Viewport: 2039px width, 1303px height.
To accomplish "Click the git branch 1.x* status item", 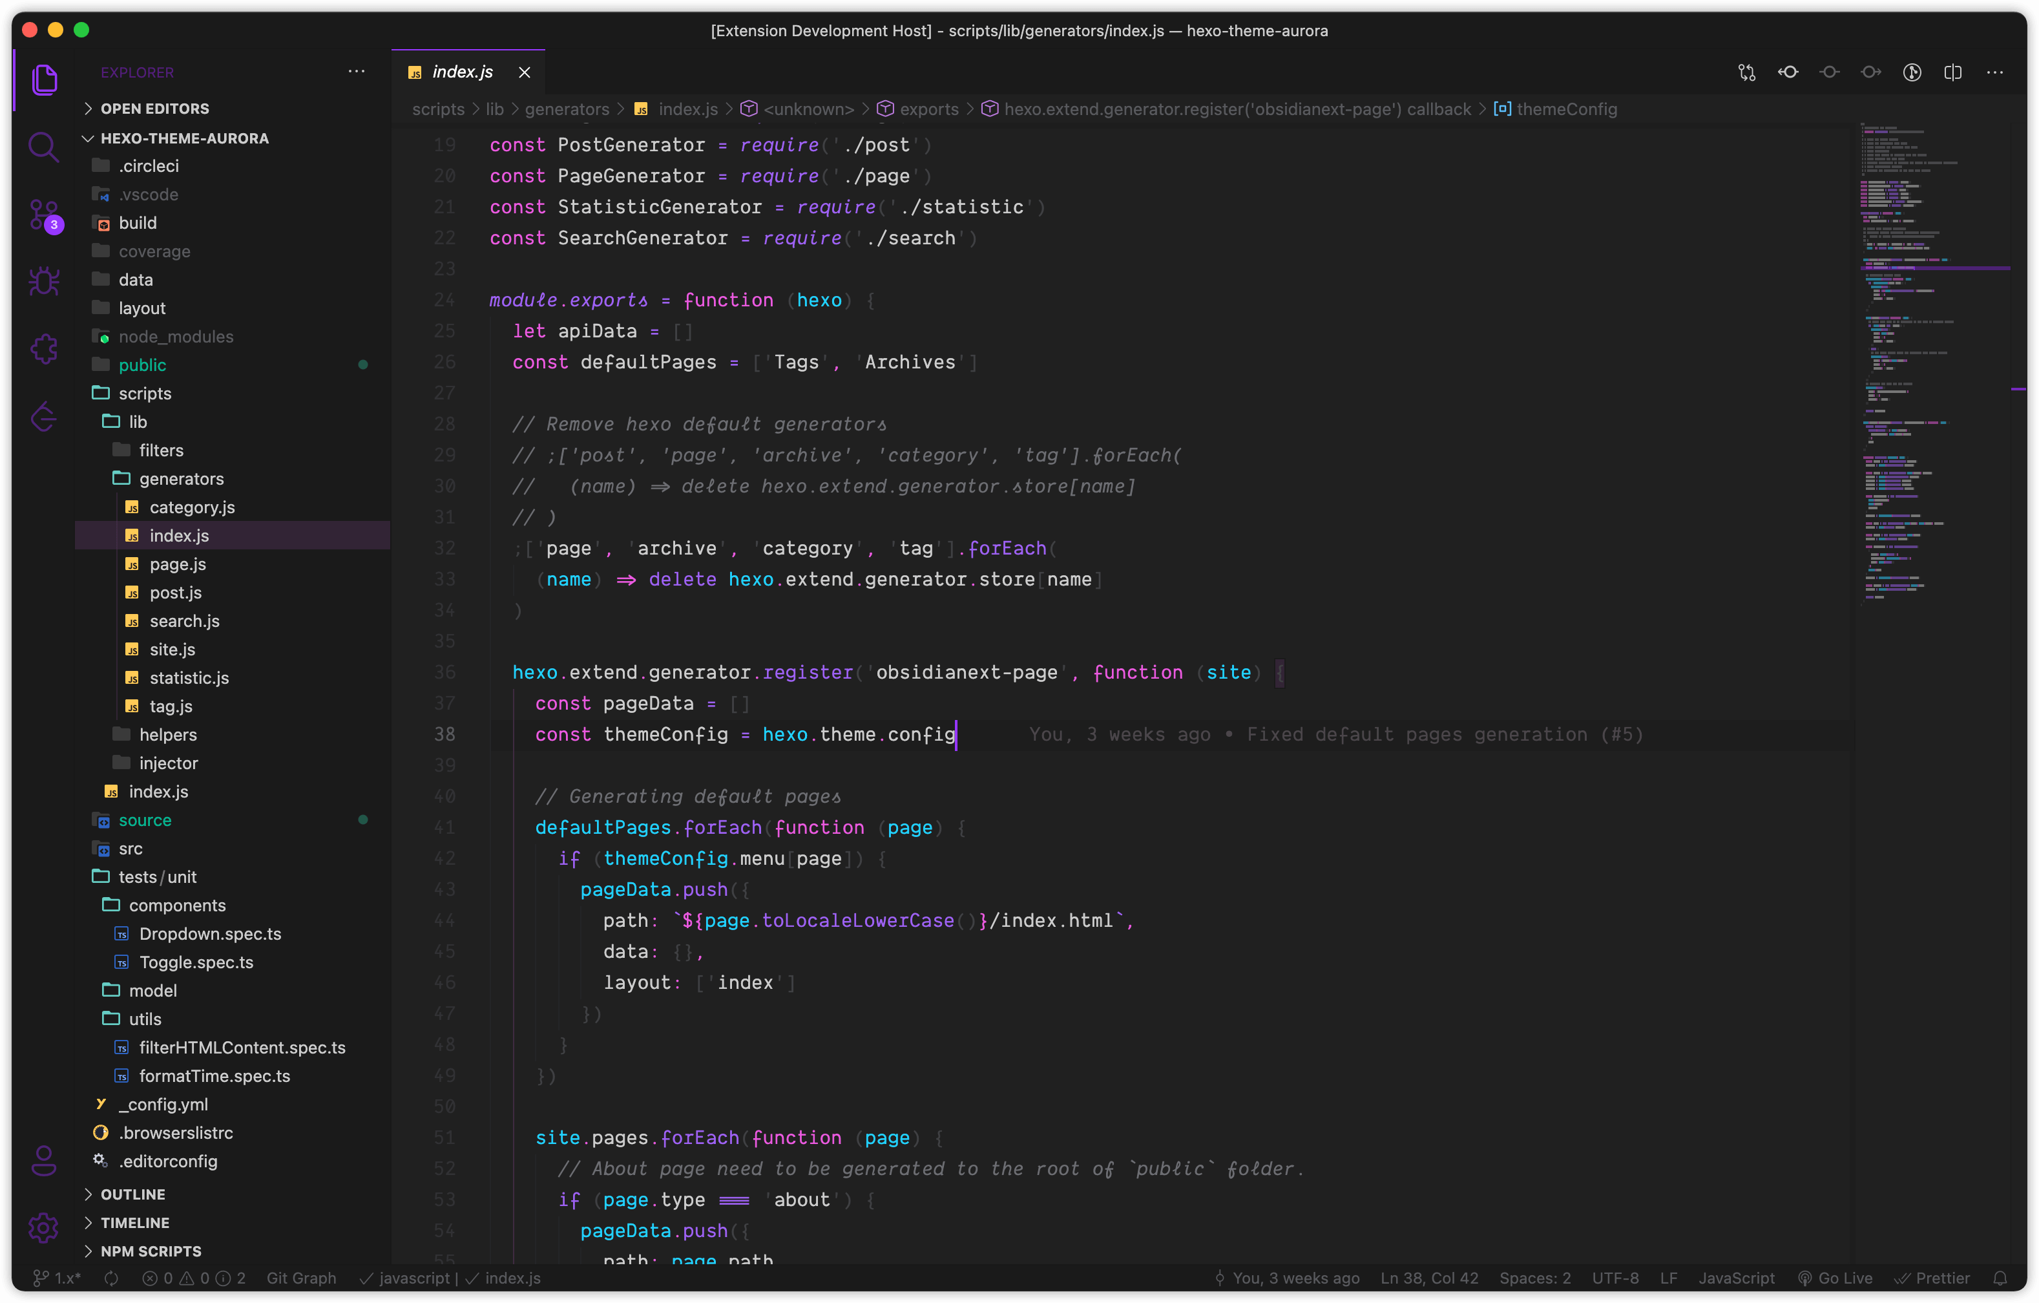I will coord(57,1278).
